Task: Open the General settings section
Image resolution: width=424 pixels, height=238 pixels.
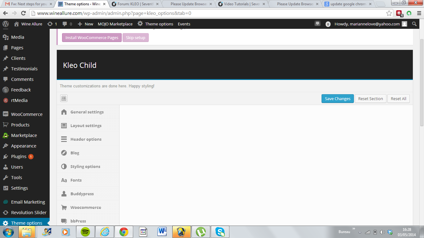Action: (87, 112)
